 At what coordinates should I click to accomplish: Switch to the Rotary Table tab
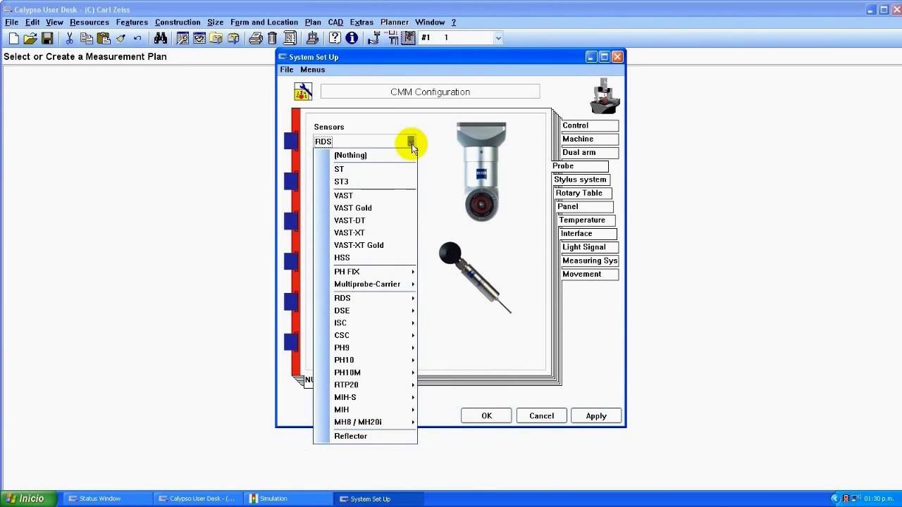pos(583,193)
